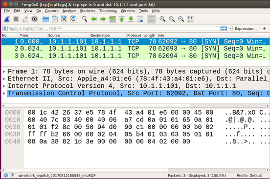Image resolution: width=270 pixels, height=179 pixels.
Task: Sort by the Time column header
Action: [33, 35]
